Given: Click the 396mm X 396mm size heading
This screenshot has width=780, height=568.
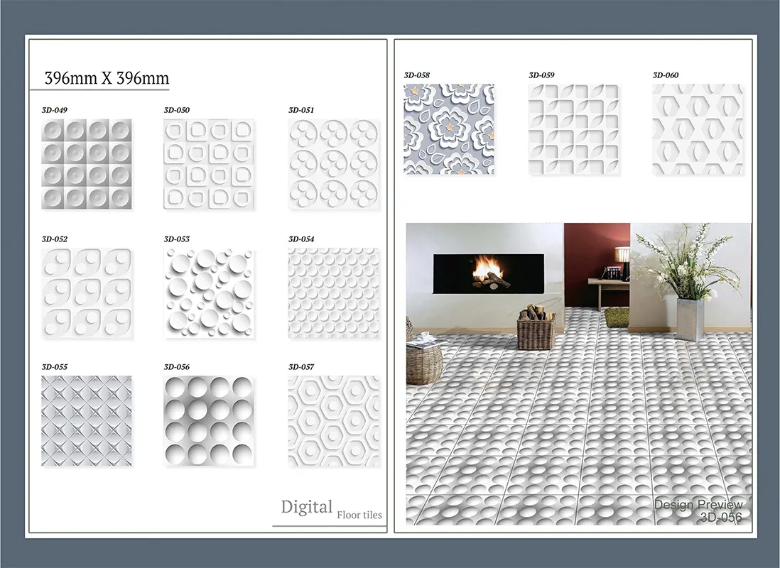Looking at the screenshot, I should (107, 78).
